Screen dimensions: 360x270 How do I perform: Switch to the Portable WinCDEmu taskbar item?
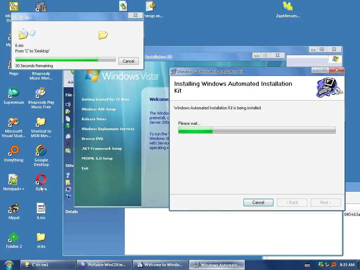pyautogui.click(x=104, y=265)
